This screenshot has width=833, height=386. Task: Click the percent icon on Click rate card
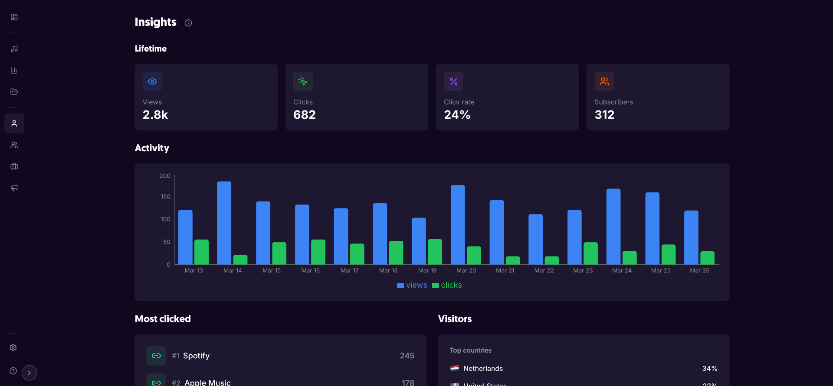453,81
